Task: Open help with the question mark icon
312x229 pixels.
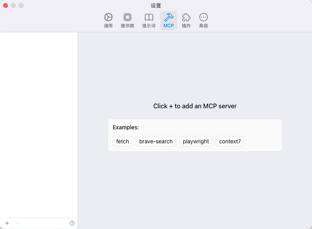Action: point(72,223)
